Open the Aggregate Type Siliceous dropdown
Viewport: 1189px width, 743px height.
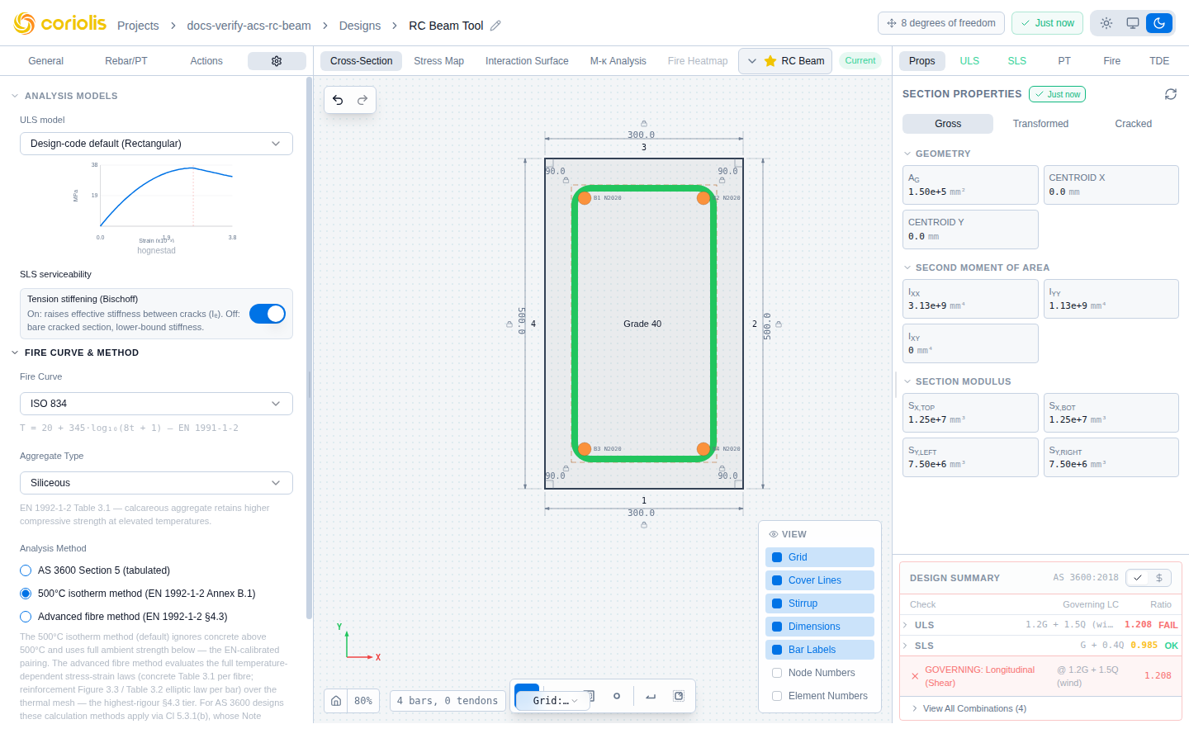point(156,483)
